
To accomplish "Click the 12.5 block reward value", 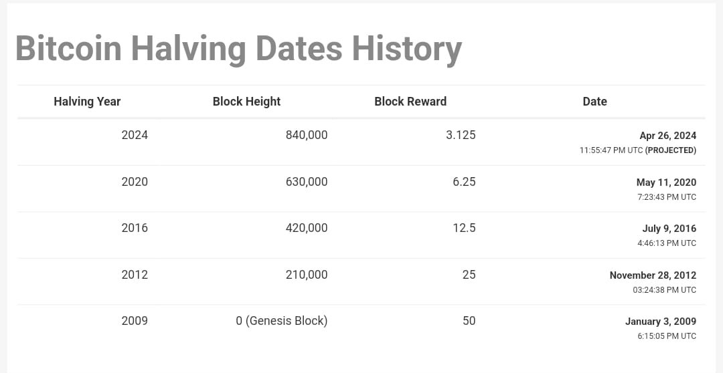I will click(464, 227).
